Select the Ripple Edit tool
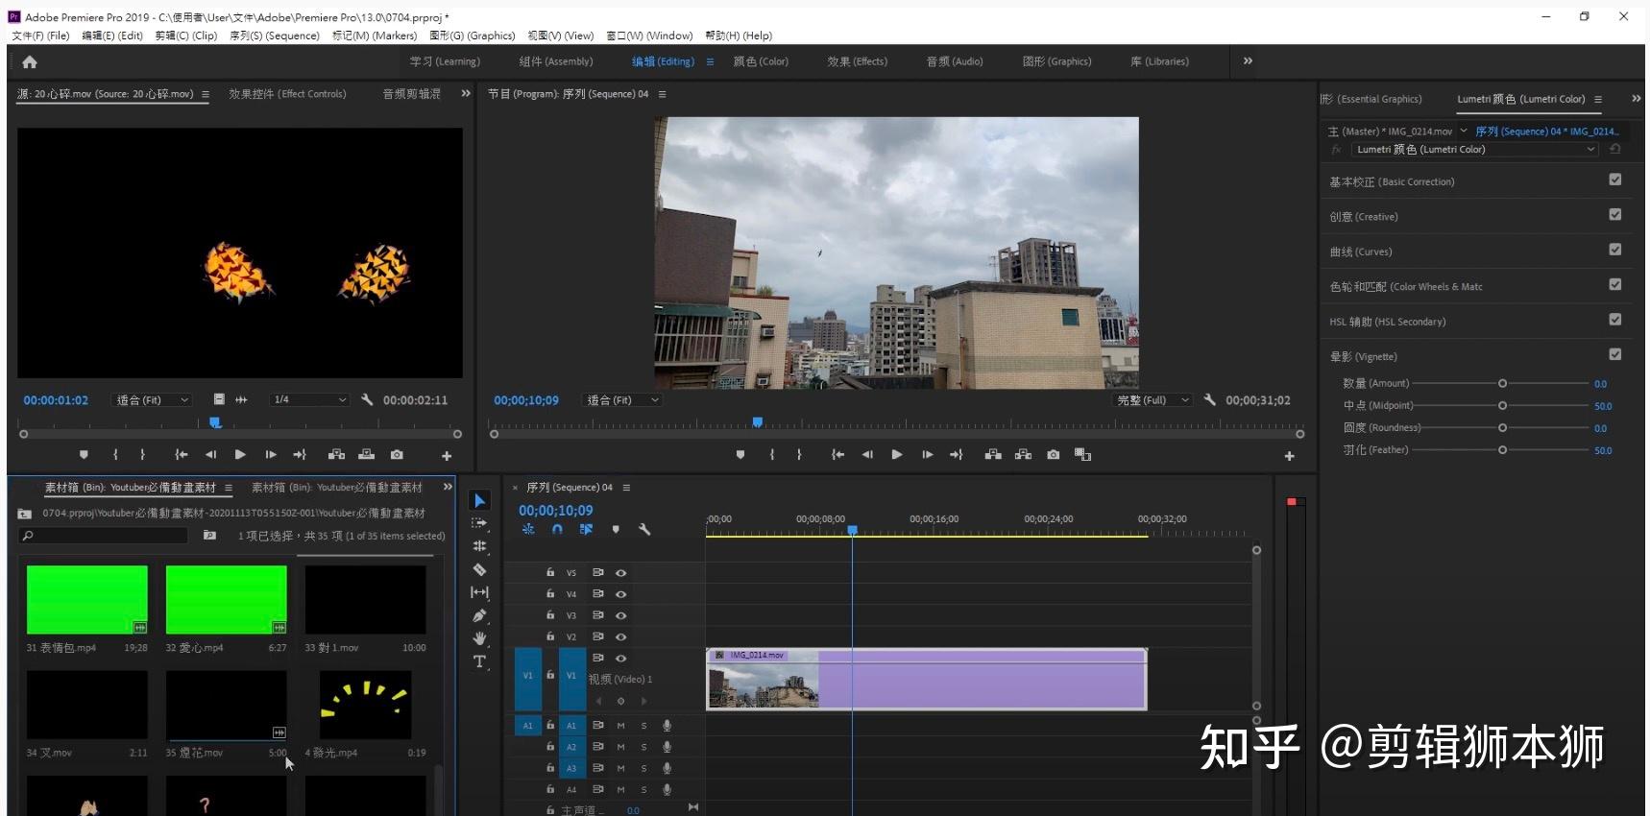The height and width of the screenshot is (816, 1650). [479, 546]
